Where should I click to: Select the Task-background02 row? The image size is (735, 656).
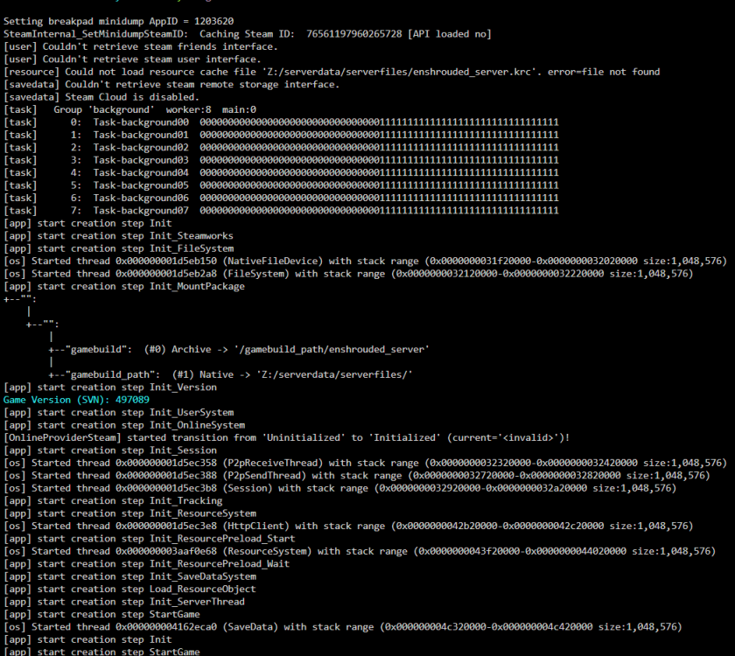281,147
